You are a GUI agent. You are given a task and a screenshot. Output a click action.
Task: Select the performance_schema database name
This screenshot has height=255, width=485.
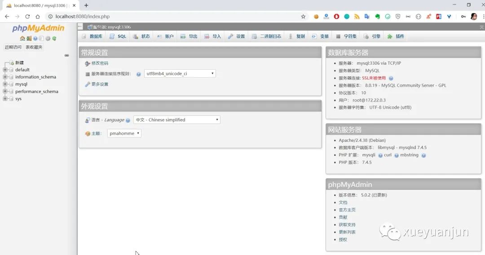(x=37, y=92)
